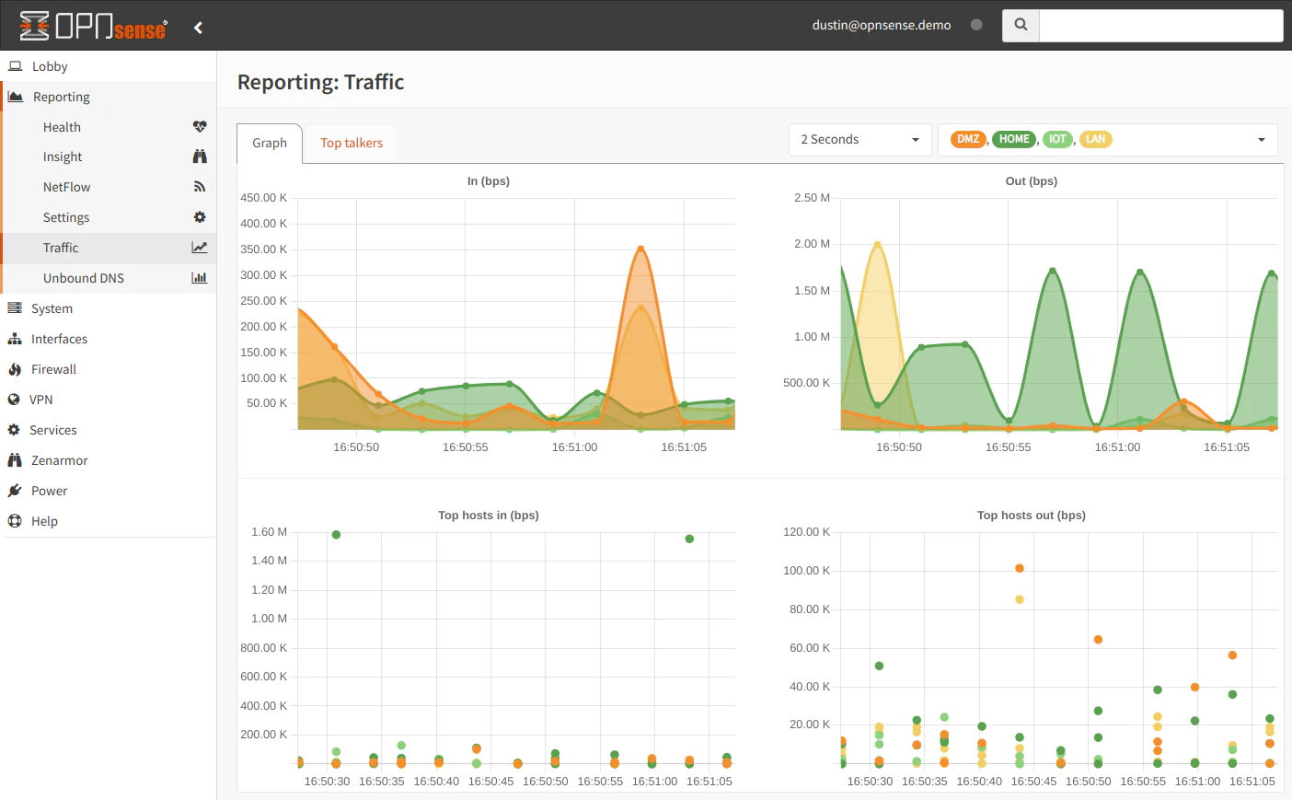Collapse sidebar with the left chevron
Screen dimensions: 1292x800
(x=198, y=28)
